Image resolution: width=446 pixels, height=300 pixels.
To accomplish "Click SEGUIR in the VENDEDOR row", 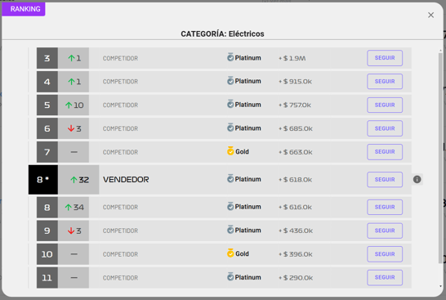I will 385,180.
